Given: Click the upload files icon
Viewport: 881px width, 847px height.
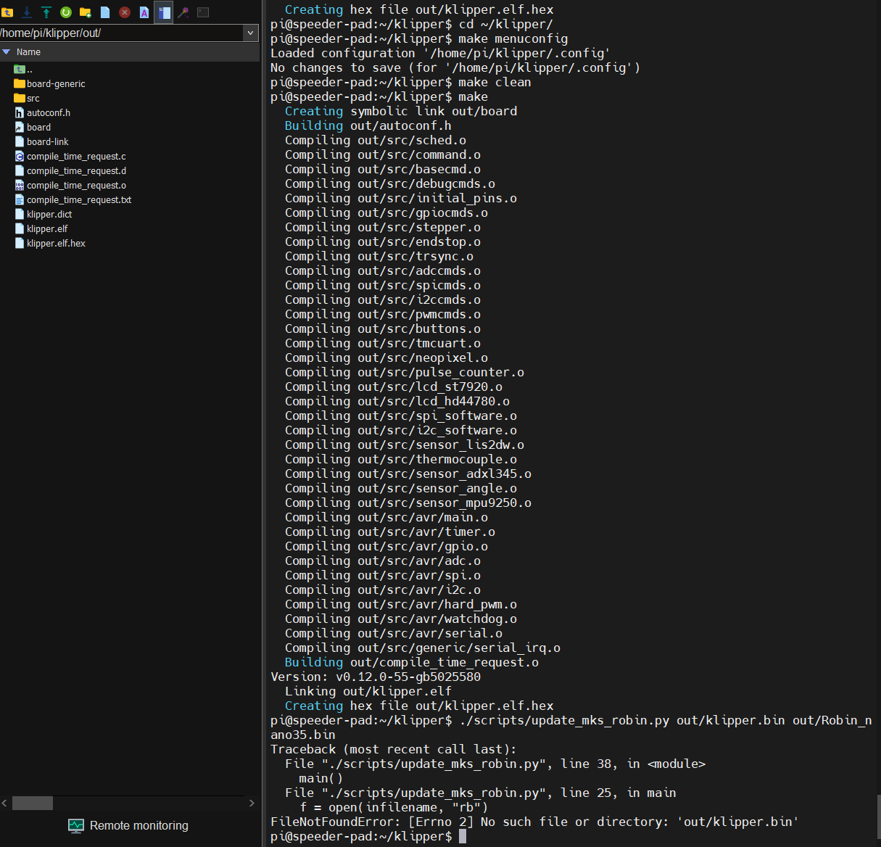Looking at the screenshot, I should pos(46,12).
